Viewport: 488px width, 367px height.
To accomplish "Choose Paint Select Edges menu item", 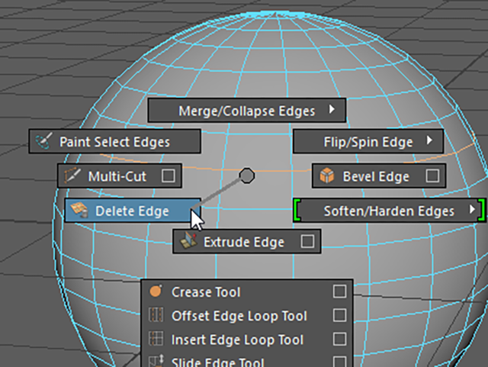I will 114,141.
